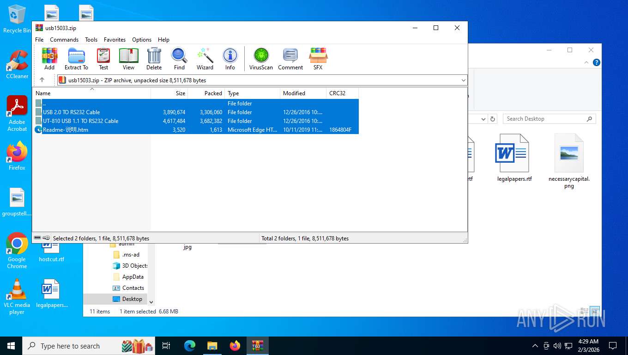The image size is (628, 355).
Task: Click File Explorer taskbar icon
Action: click(x=212, y=346)
